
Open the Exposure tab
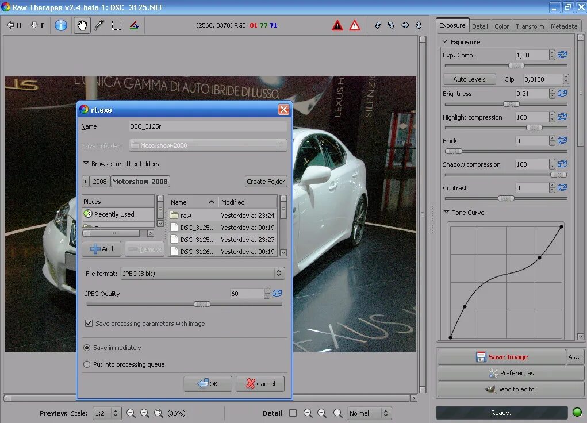[452, 25]
